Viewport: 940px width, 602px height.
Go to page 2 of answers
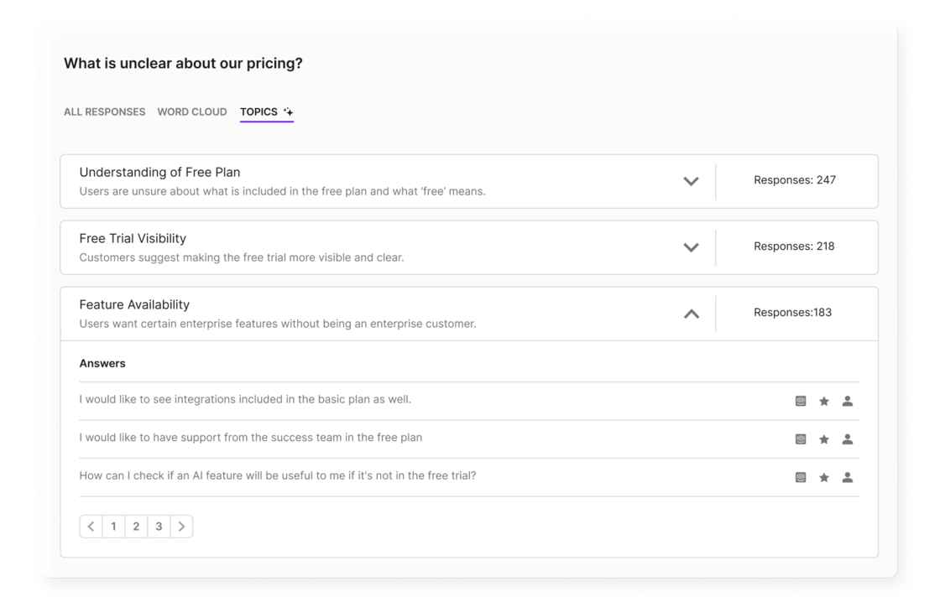pos(136,526)
